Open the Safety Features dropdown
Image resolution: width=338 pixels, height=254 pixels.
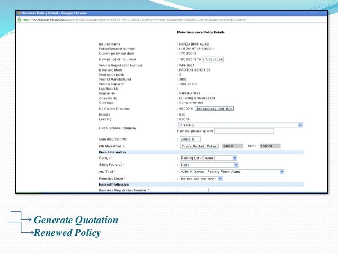click(x=209, y=165)
